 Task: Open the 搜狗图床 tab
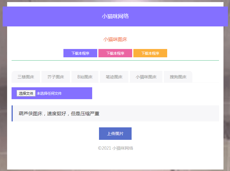click(178, 77)
